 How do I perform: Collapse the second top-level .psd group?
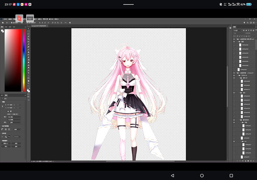pyautogui.click(x=236, y=73)
